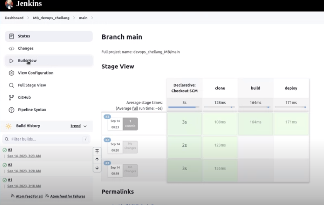Open Sep 14, 2023, 3:20 AM timestamp

point(24,171)
